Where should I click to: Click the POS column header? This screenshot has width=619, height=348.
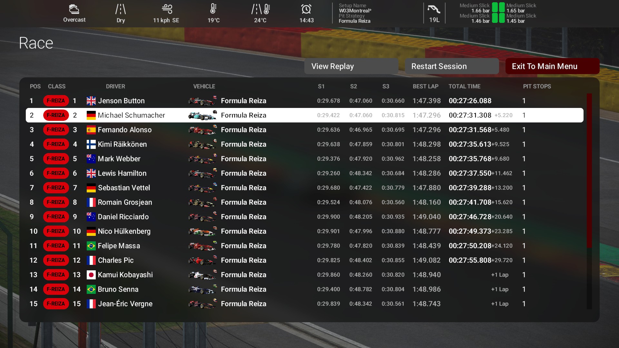[35, 86]
